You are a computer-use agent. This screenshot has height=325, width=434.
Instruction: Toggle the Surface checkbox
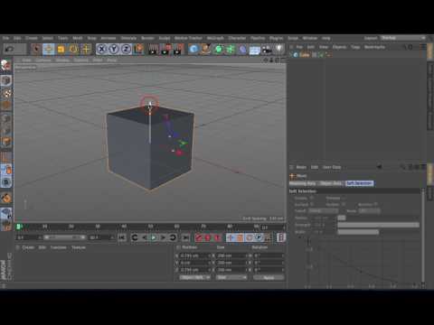click(x=312, y=204)
